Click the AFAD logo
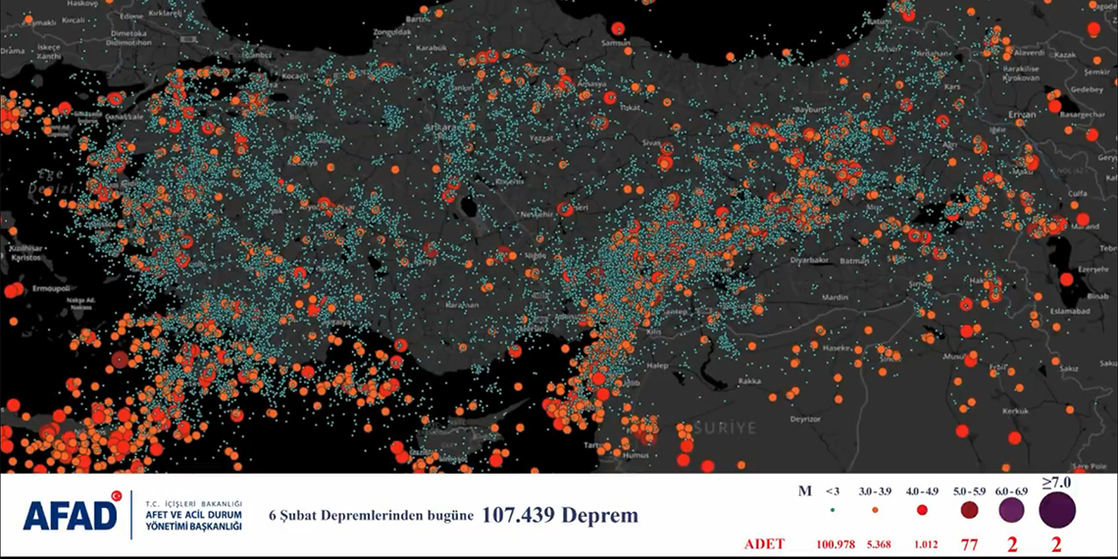The height and width of the screenshot is (559, 1118). [x=71, y=515]
